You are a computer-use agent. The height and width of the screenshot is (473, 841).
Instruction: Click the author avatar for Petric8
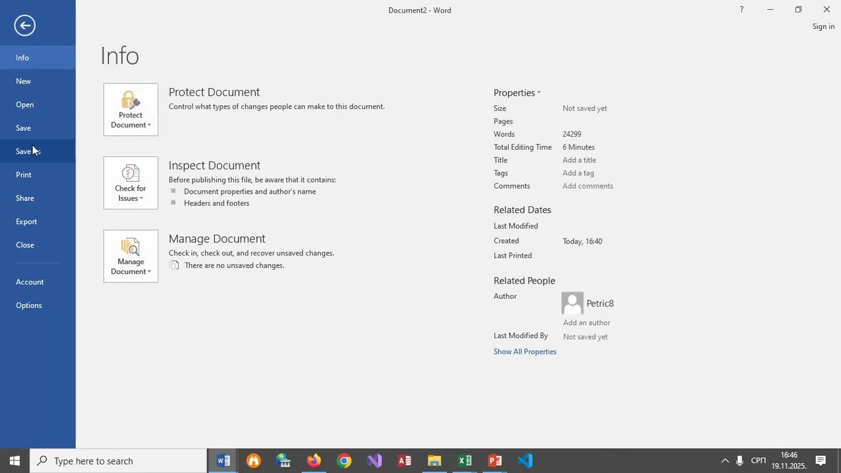(x=572, y=303)
